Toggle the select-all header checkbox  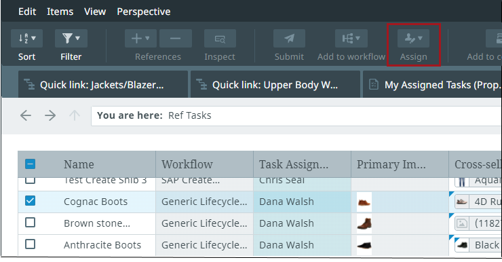click(x=30, y=164)
